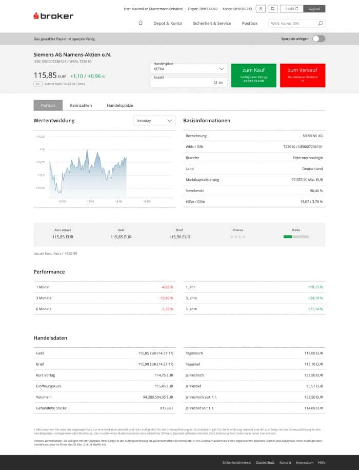Open the Intraday period dropdown

click(x=154, y=121)
